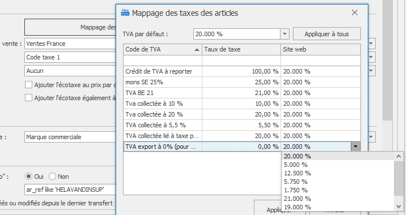
Task: Choose 5.000 % in the dropdown list
Action: (338, 165)
